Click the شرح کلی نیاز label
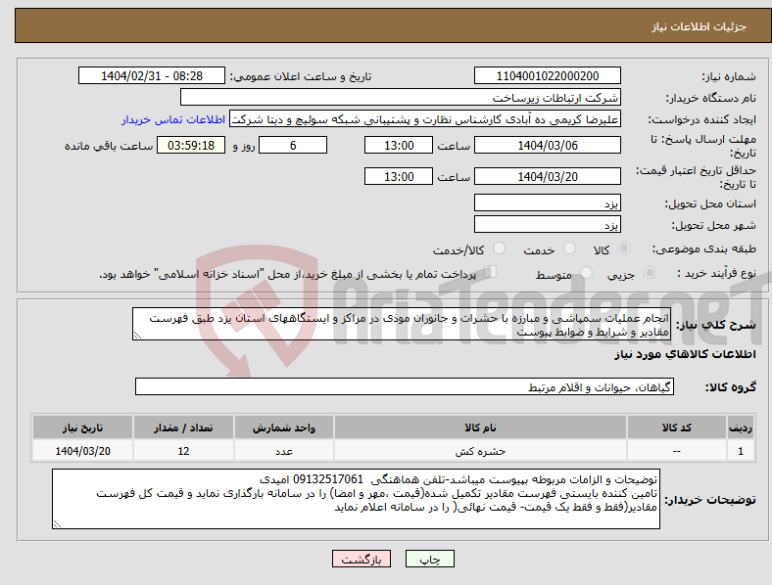 pos(716,325)
